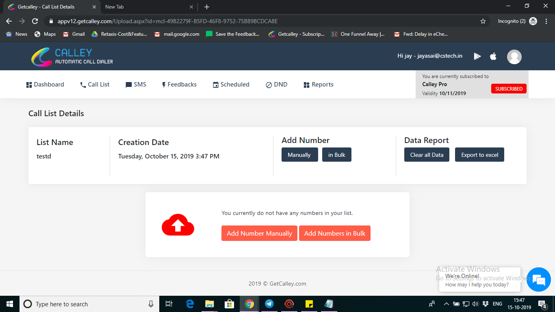Click the Calley Automatic Call Dialer logo

[72, 57]
